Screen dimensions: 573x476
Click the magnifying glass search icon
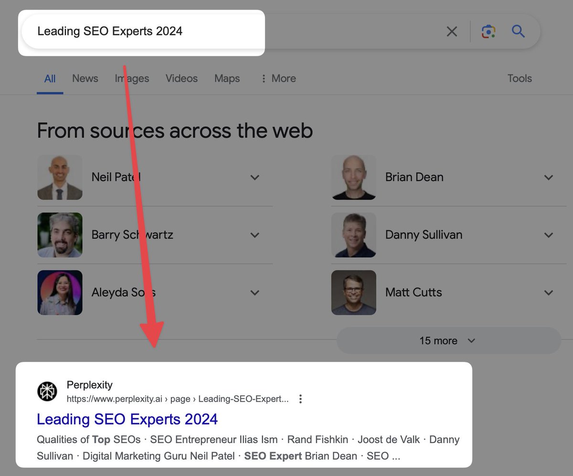tap(518, 31)
